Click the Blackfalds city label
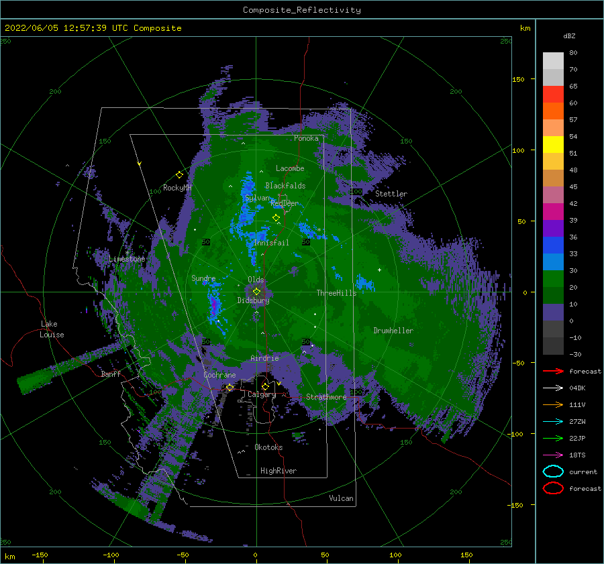604x564 pixels. (285, 186)
